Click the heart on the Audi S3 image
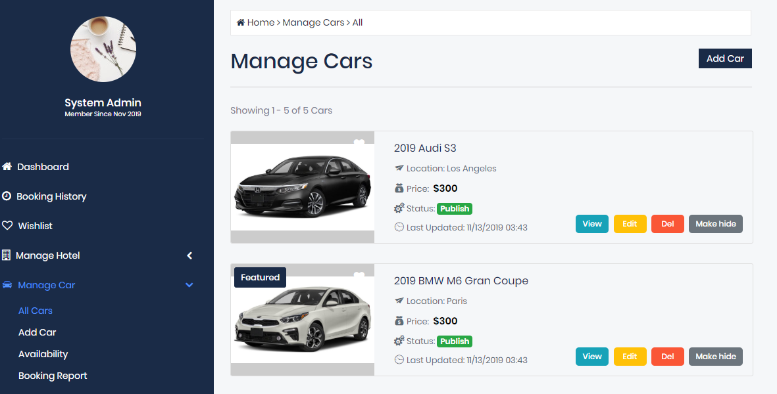Viewport: 777px width, 394px height. (359, 143)
